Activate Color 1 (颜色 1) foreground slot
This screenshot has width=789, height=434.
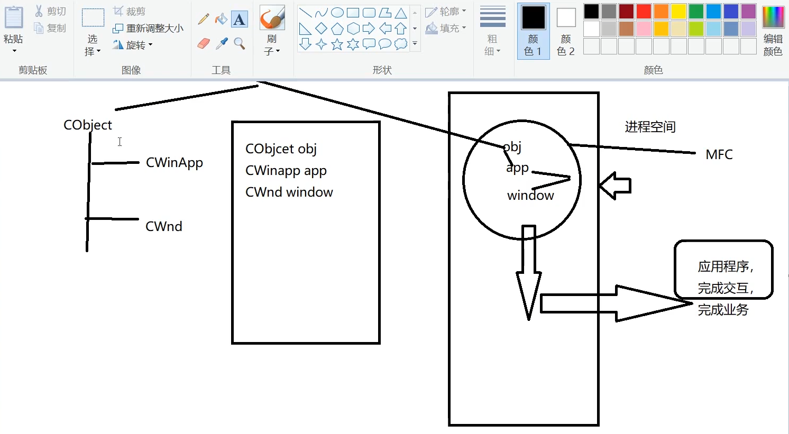533,31
